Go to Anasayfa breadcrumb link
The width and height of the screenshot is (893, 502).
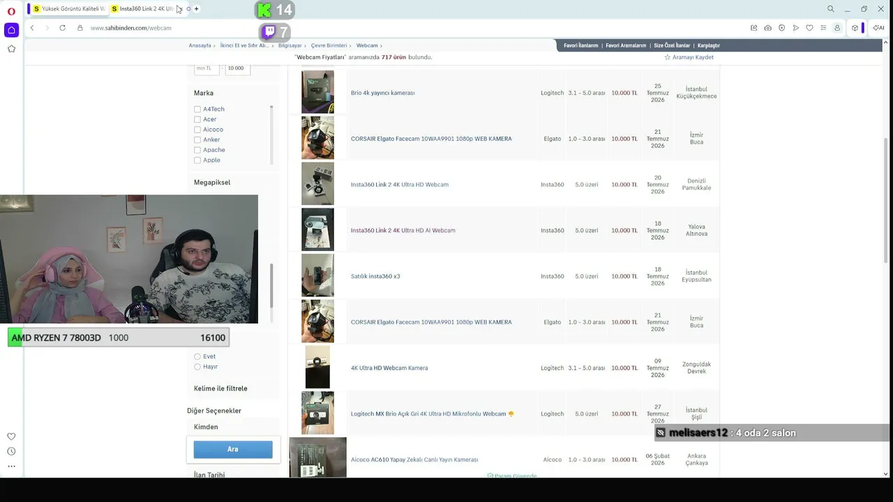click(200, 45)
